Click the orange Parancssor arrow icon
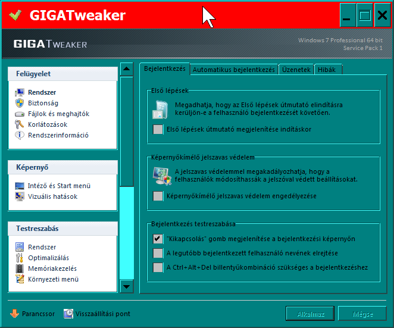 [x=14, y=314]
